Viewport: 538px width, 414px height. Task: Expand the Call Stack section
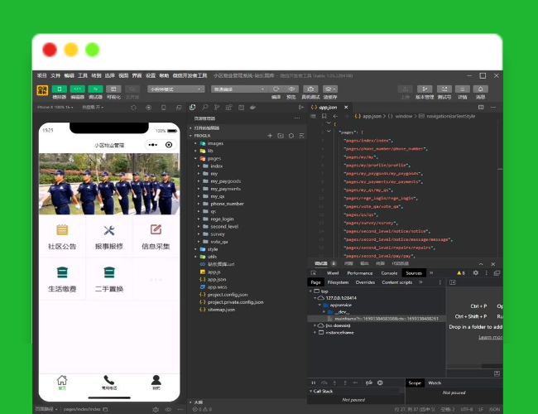(322, 391)
